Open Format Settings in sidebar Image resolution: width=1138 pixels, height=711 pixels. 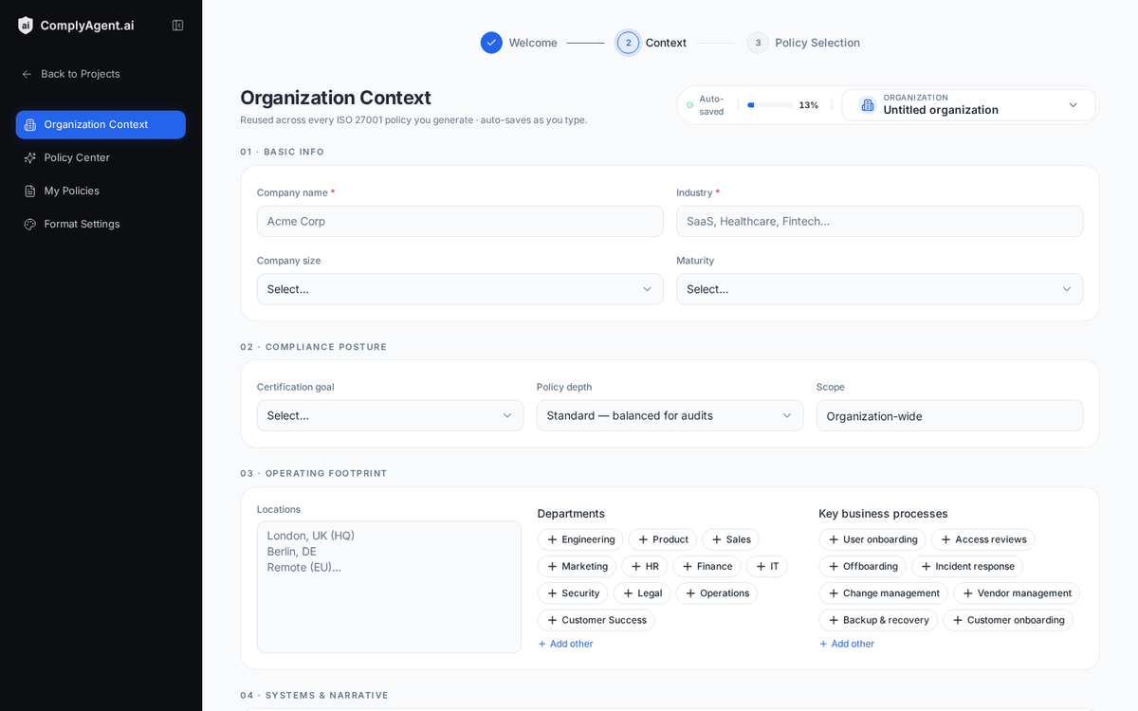[x=101, y=225]
